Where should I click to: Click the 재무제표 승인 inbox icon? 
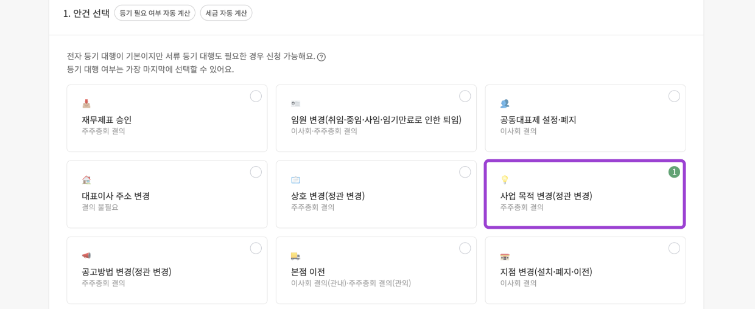[86, 103]
